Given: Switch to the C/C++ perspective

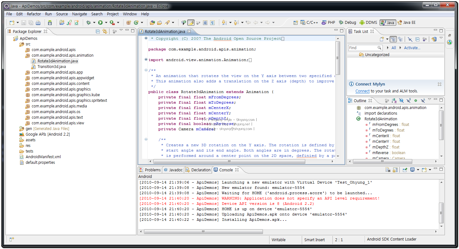Looking at the screenshot, I should coord(309,23).
